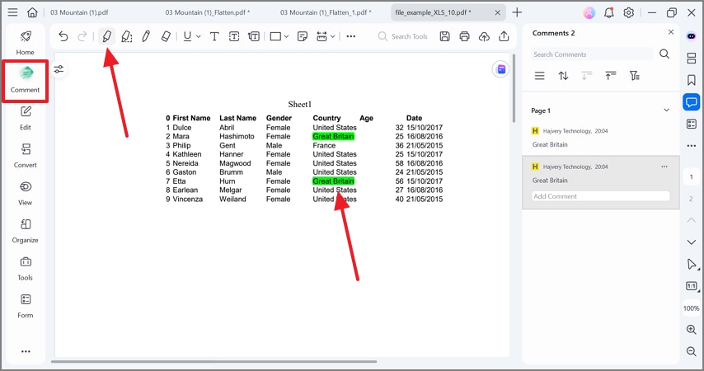
Task: Zoom in on the document
Action: (692, 330)
